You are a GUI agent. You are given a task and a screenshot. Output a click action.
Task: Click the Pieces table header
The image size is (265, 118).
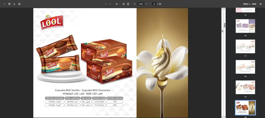tap(73, 98)
